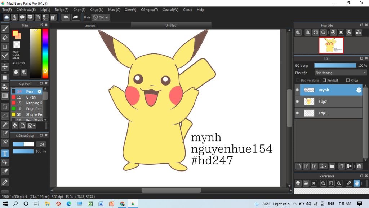Tick the Bảo vệ alpha checkbox
Viewport: 369px width, 208px height.
298,81
